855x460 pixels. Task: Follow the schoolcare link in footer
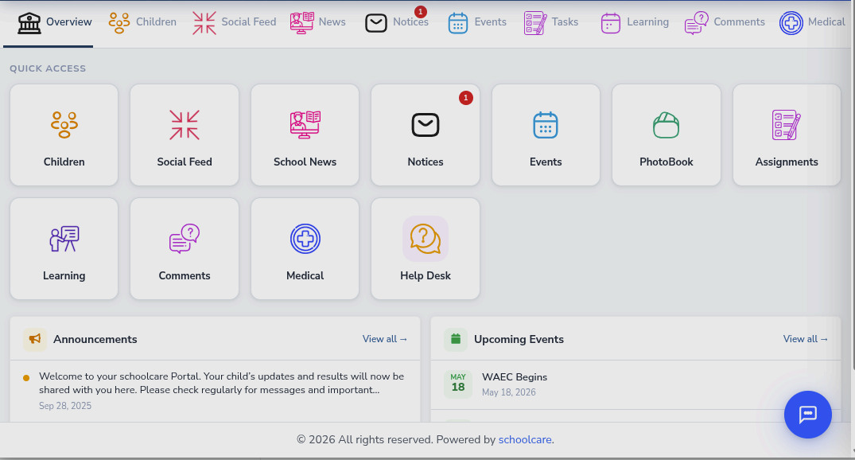525,439
